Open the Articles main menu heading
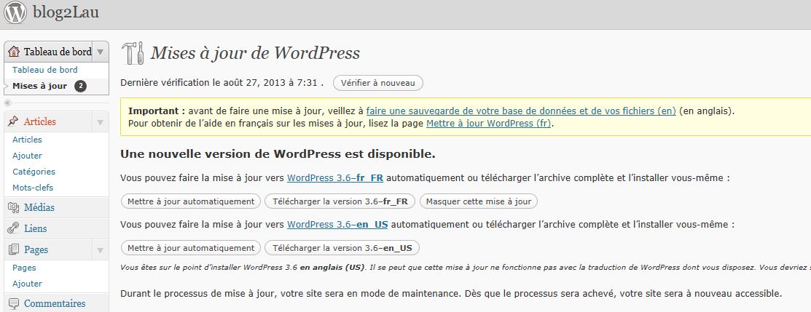The width and height of the screenshot is (811, 312). (x=40, y=122)
